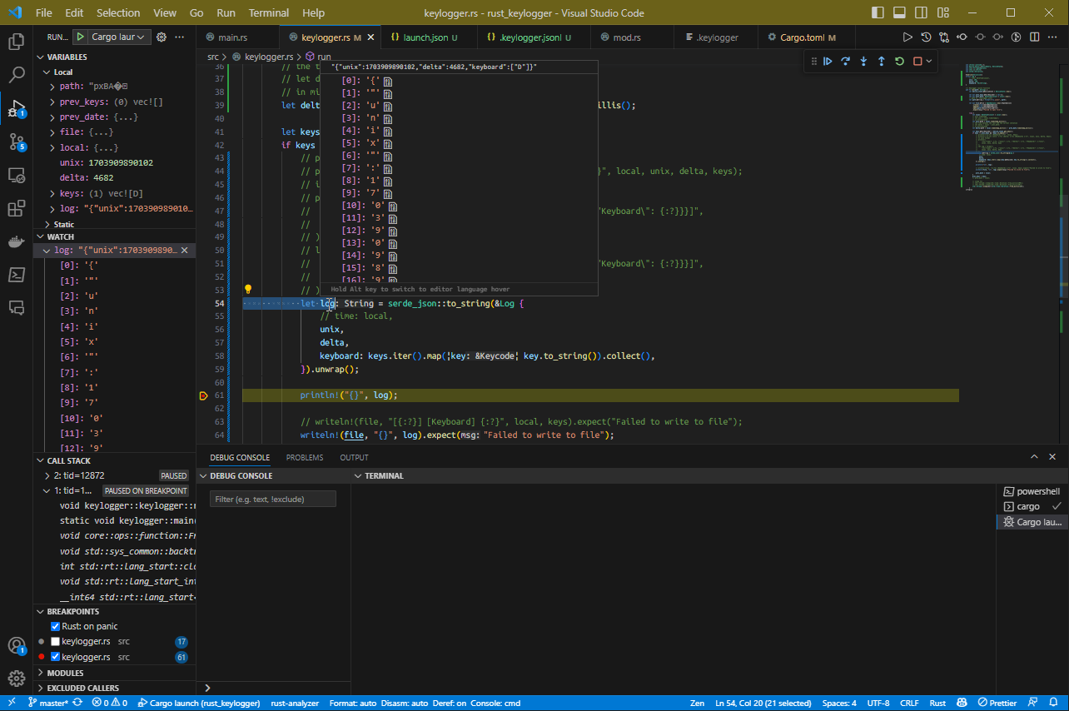
Task: Open the Terminal menu
Action: (268, 12)
